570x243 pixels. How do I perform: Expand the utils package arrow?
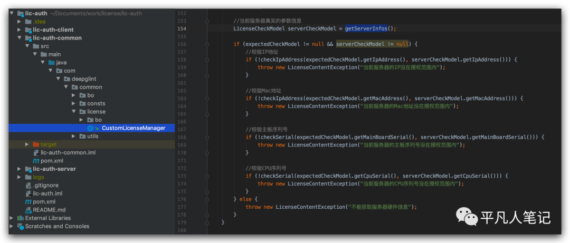(x=74, y=136)
